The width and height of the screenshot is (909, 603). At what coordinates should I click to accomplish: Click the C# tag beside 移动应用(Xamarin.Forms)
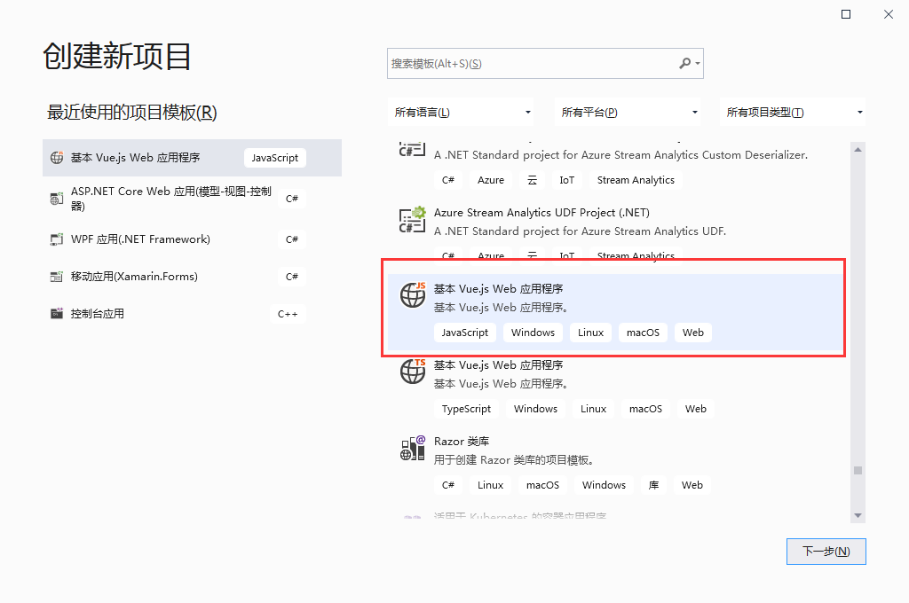[291, 277]
